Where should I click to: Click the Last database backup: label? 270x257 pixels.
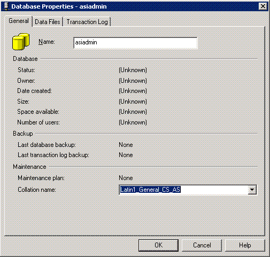click(47, 145)
